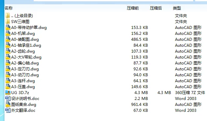Screen dimensions: 207x121
Task: Click the A3-定刀刃.dwg file icon
Action: pos(8,69)
